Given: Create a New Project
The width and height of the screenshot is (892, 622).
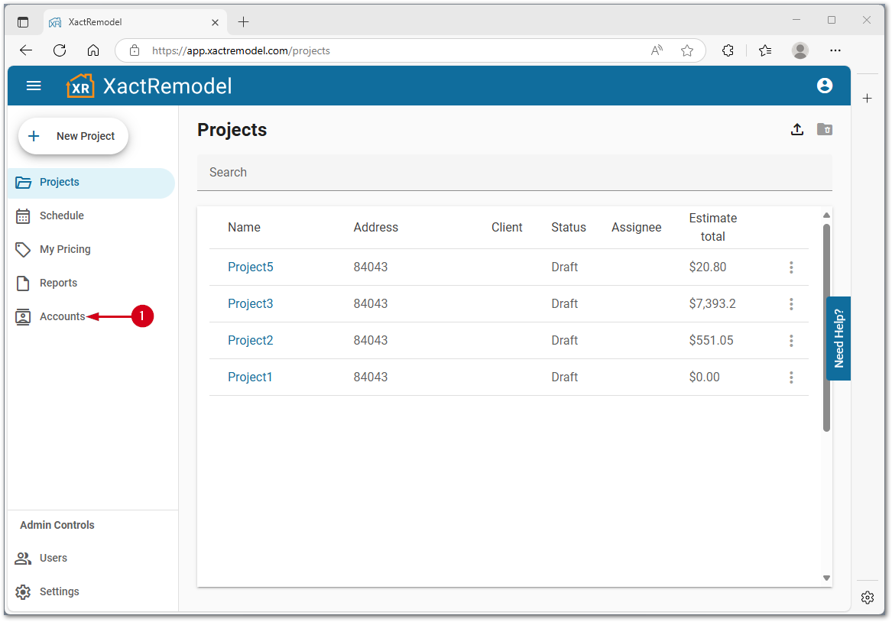Looking at the screenshot, I should click(x=73, y=136).
